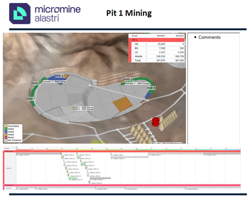Select the Excavator 1 blue bullet in the Gantt
Screen dimensions: 249x199
[6, 151]
